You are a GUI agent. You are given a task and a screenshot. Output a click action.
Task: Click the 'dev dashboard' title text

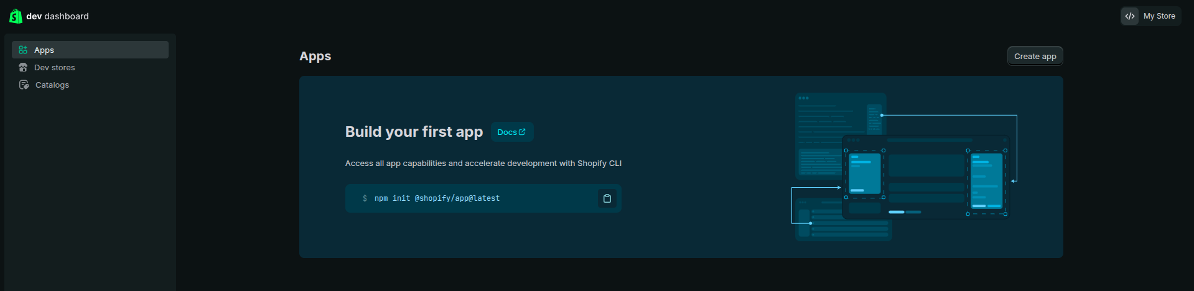coord(57,16)
